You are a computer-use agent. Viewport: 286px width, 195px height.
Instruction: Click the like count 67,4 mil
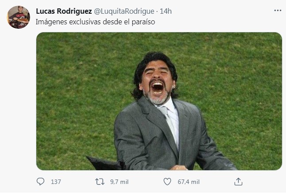point(189,182)
